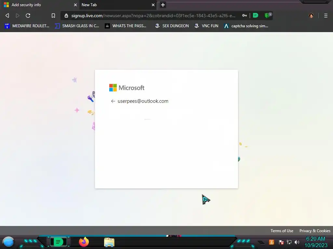This screenshot has height=249, width=333.
Task: Launch Firefox from the taskbar
Action: click(x=84, y=242)
